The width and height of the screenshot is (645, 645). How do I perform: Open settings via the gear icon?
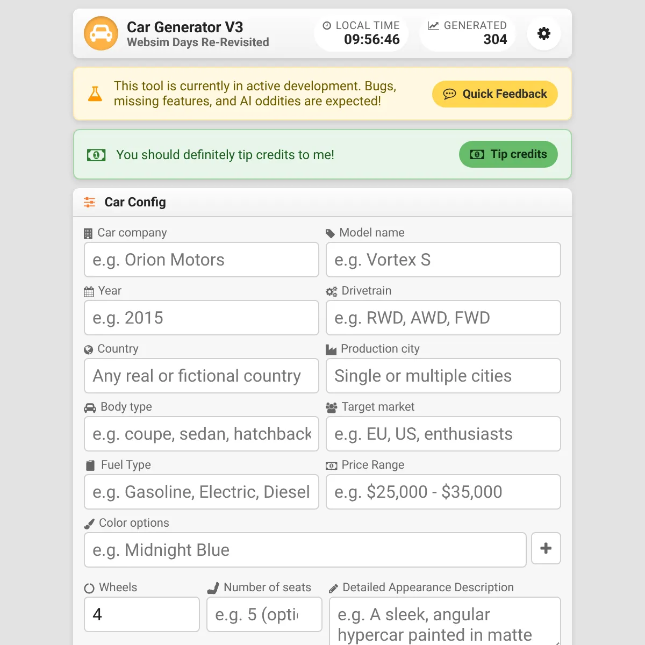click(544, 33)
